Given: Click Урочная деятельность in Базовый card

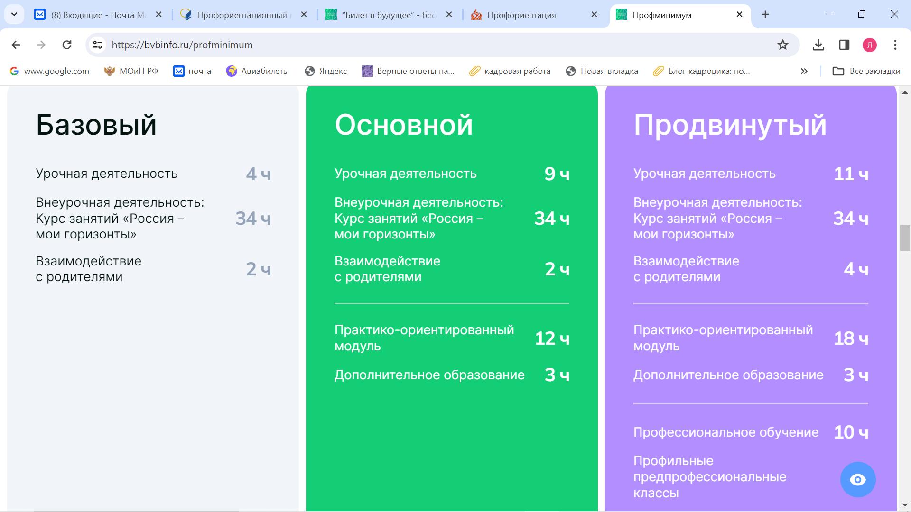Looking at the screenshot, I should pyautogui.click(x=107, y=174).
